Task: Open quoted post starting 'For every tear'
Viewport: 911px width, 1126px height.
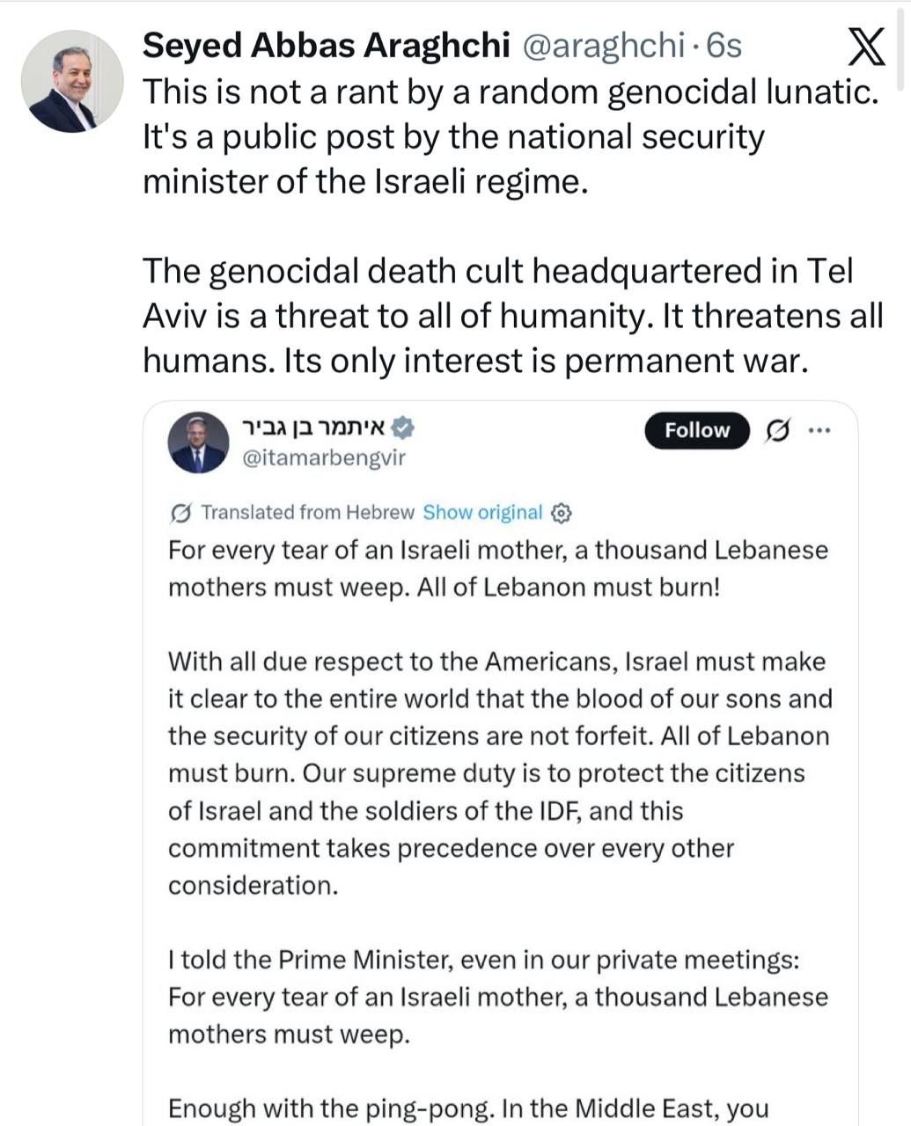Action: point(498,568)
